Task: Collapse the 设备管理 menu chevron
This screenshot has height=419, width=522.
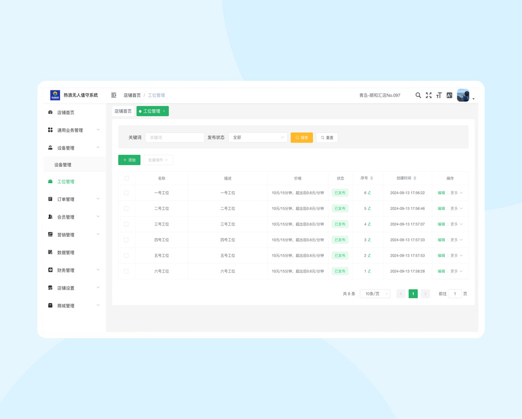Action: (x=98, y=148)
